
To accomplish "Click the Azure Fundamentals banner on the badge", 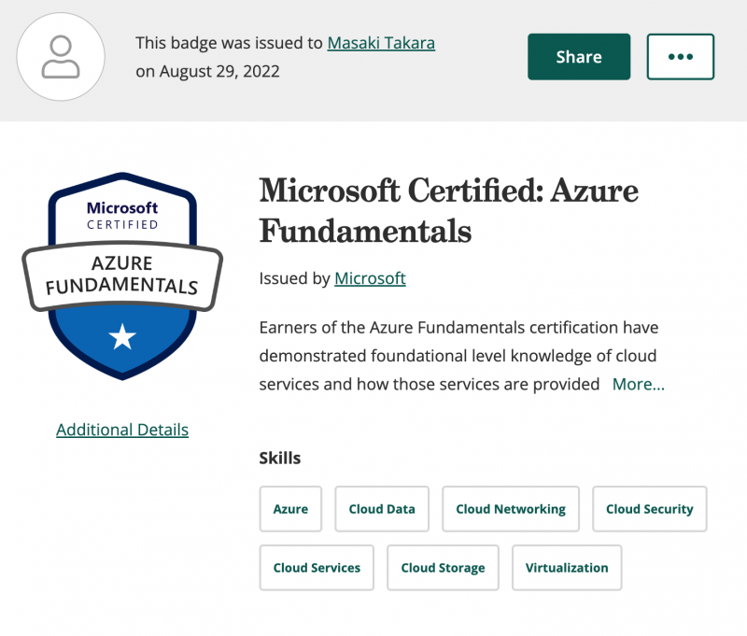I will 122,276.
